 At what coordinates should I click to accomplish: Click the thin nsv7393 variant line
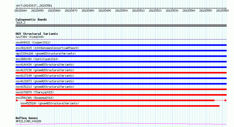tap(121, 40)
